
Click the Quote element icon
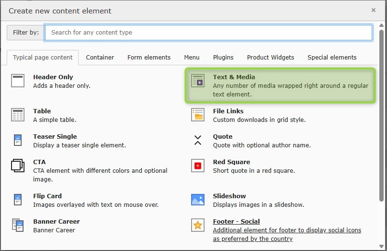(x=198, y=141)
